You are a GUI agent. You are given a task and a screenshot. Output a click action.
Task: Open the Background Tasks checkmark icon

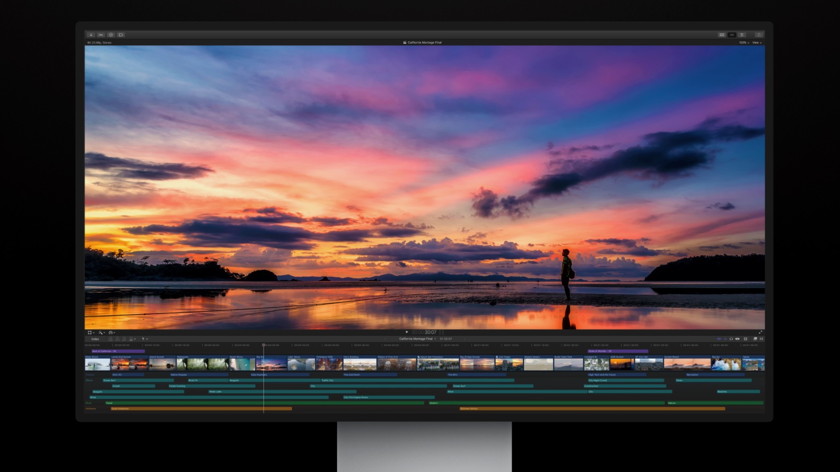tap(111, 35)
